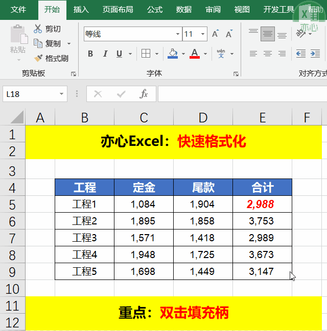
Task: Select the 工程3 cell
Action: click(x=85, y=238)
